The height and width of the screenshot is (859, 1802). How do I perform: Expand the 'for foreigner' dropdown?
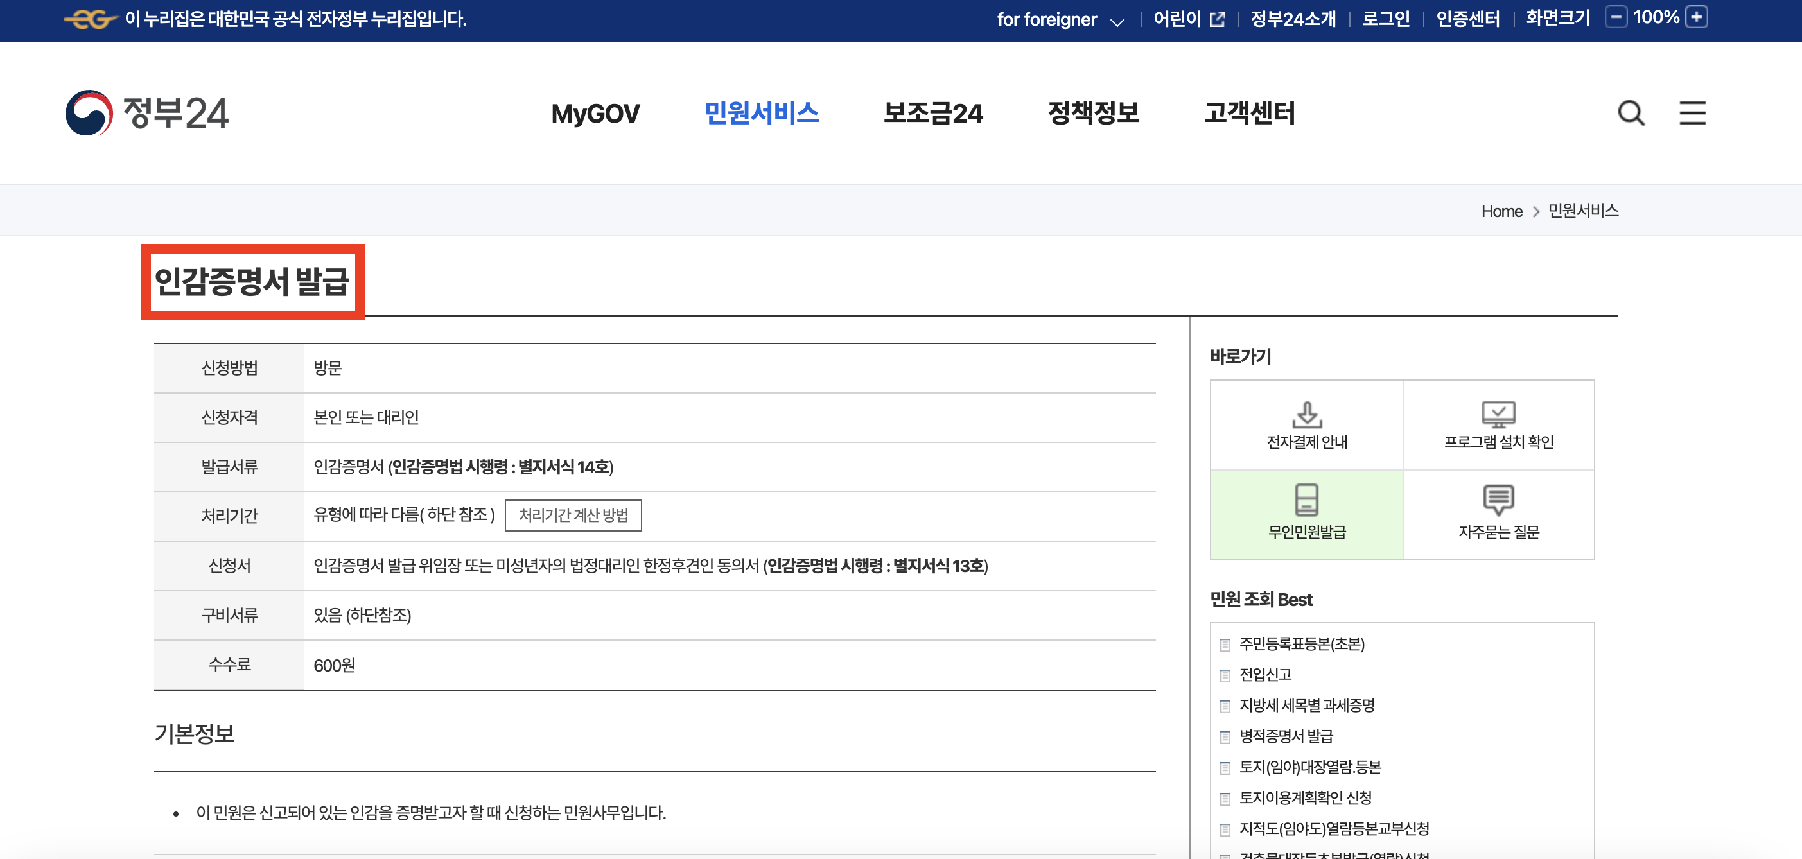tap(1119, 21)
